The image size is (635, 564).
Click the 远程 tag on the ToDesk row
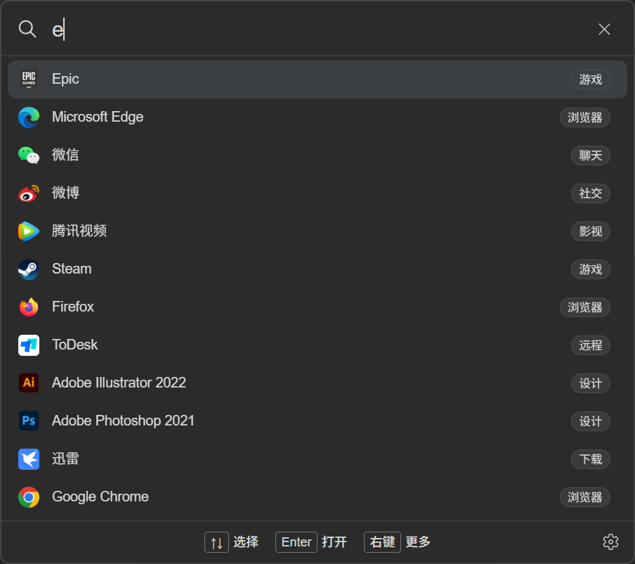coord(591,345)
